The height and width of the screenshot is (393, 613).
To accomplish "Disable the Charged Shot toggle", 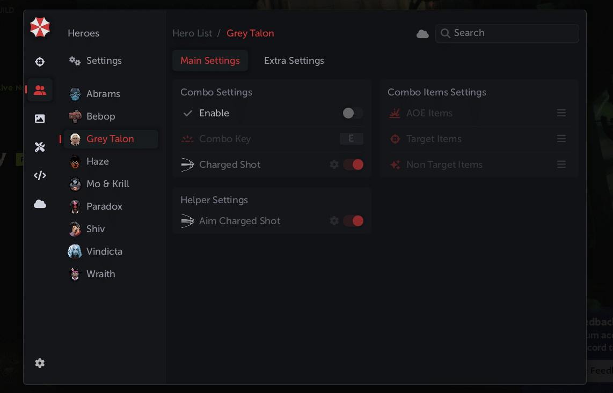I will pos(353,165).
